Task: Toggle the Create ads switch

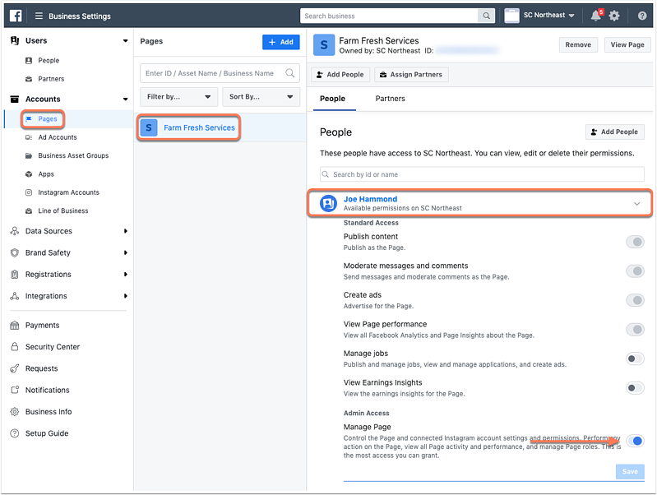Action: click(x=636, y=300)
